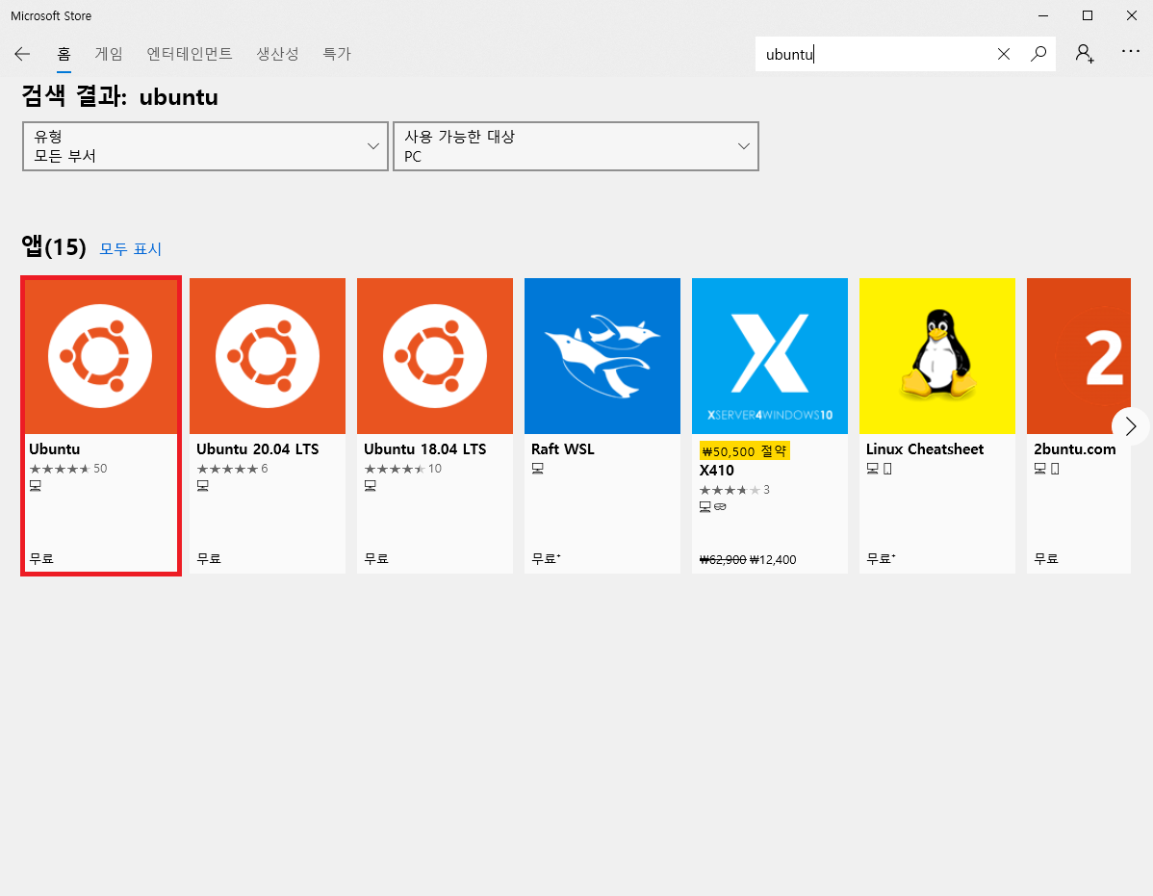The width and height of the screenshot is (1153, 896).
Task: Switch to the 생산성 tab
Action: pyautogui.click(x=277, y=54)
